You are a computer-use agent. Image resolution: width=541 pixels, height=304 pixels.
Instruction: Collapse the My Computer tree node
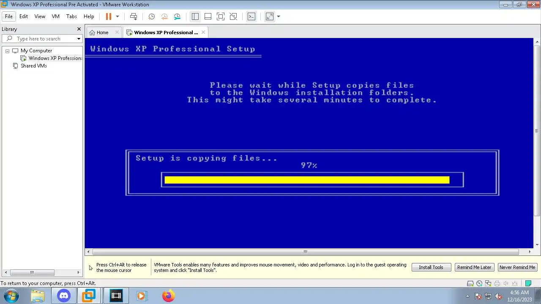click(7, 51)
